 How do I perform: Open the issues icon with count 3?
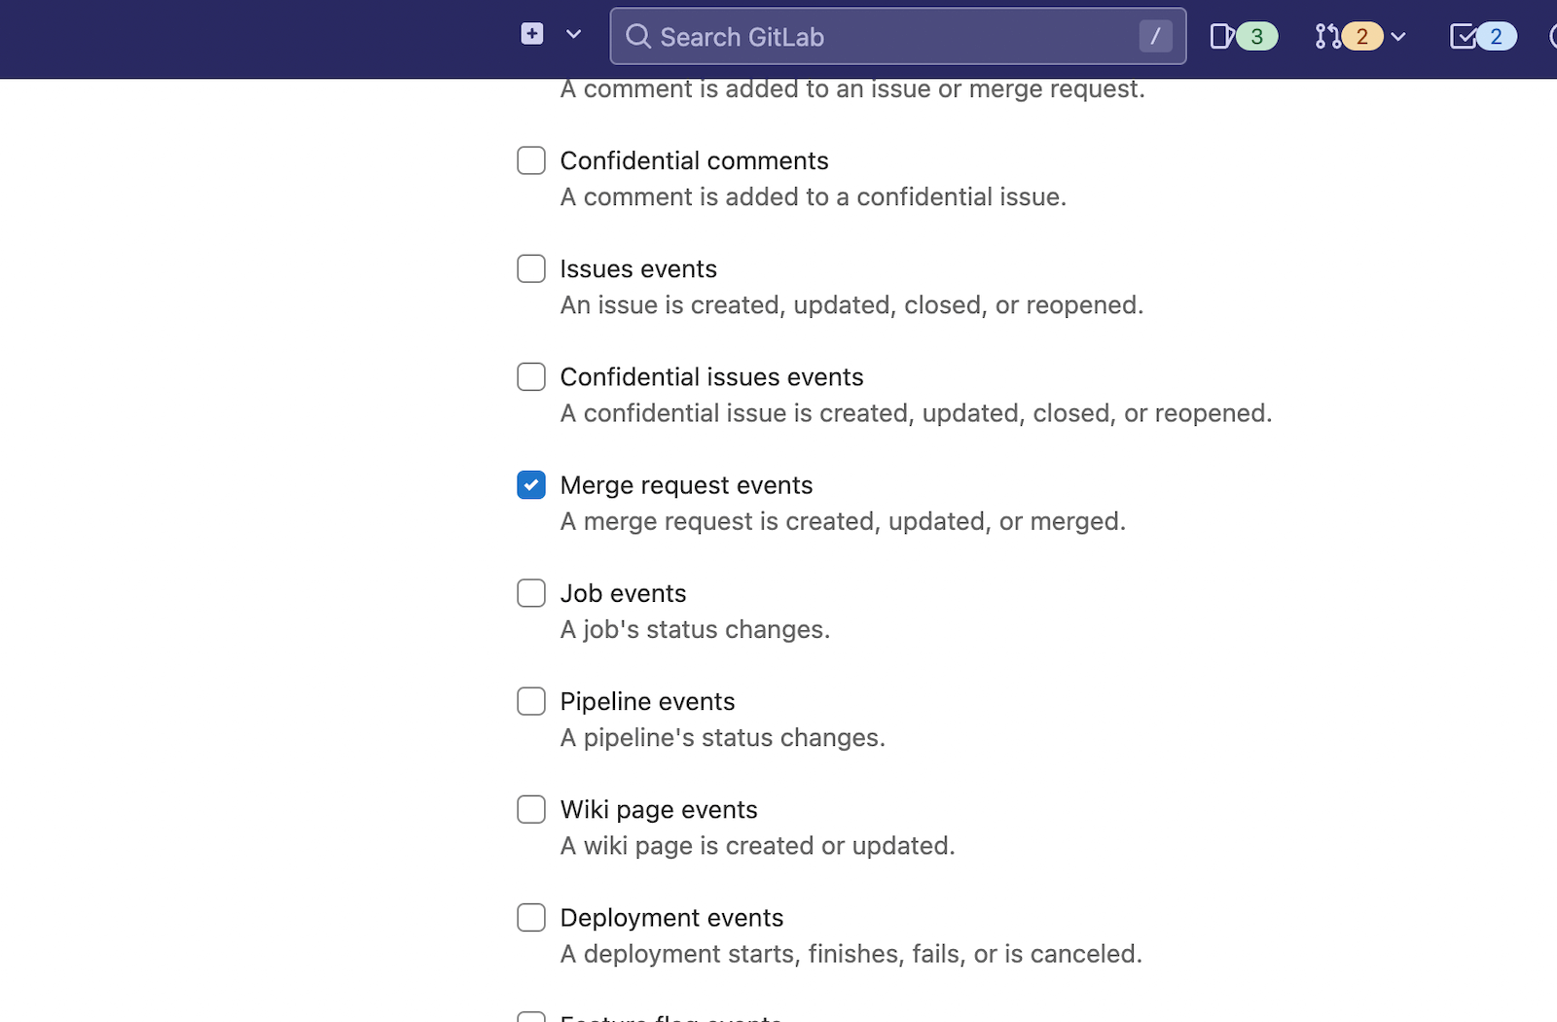[x=1222, y=37]
